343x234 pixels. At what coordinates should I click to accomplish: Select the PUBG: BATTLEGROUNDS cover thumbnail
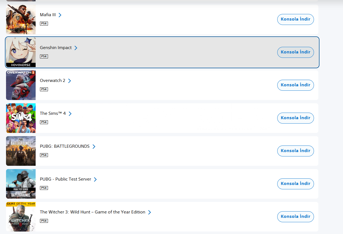coord(21,151)
